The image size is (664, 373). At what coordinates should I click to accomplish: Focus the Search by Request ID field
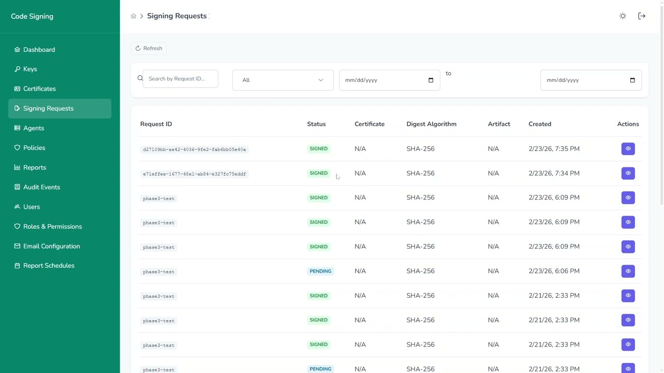tap(181, 79)
